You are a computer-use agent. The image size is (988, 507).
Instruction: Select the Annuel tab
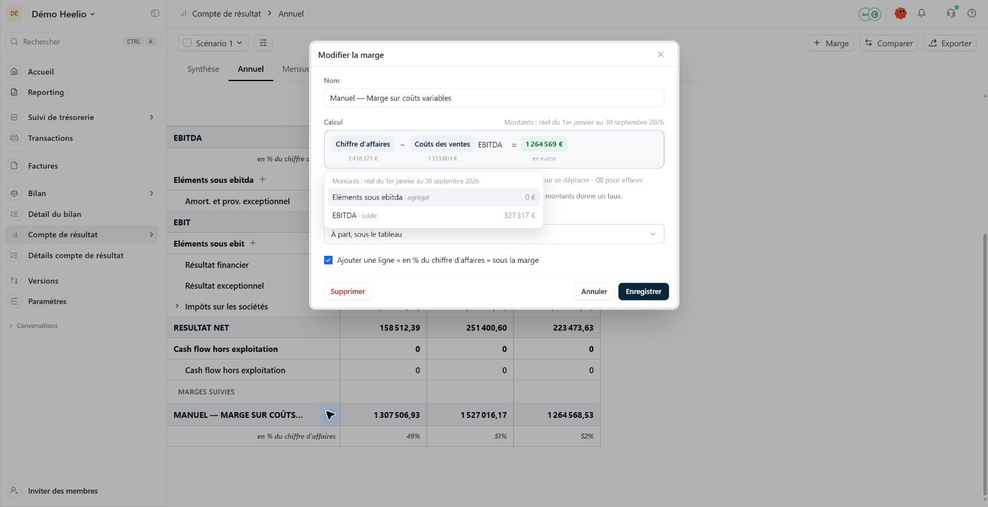(x=251, y=69)
